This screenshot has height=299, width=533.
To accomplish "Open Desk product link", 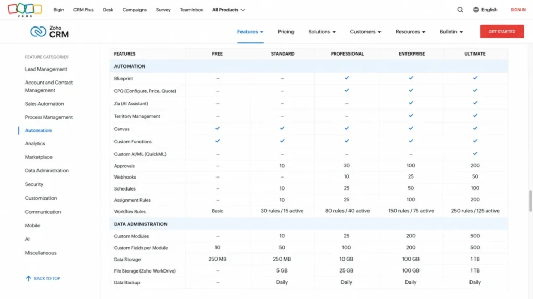I will click(108, 10).
